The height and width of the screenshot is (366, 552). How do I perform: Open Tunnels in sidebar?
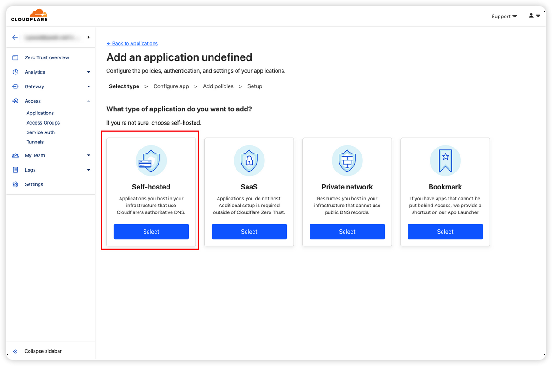click(x=35, y=142)
